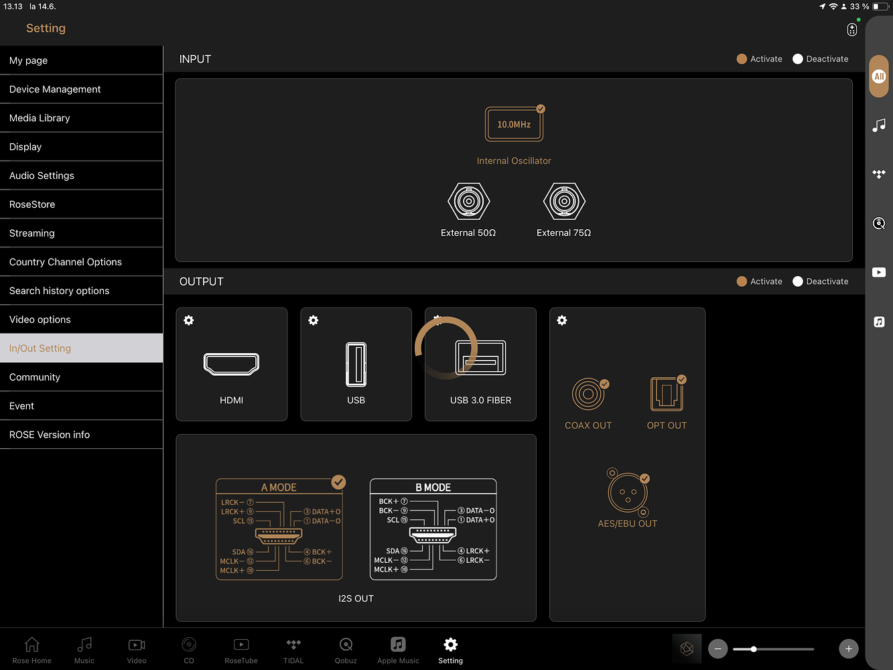Open My page settings
Image resolution: width=893 pixels, height=670 pixels.
(x=81, y=60)
